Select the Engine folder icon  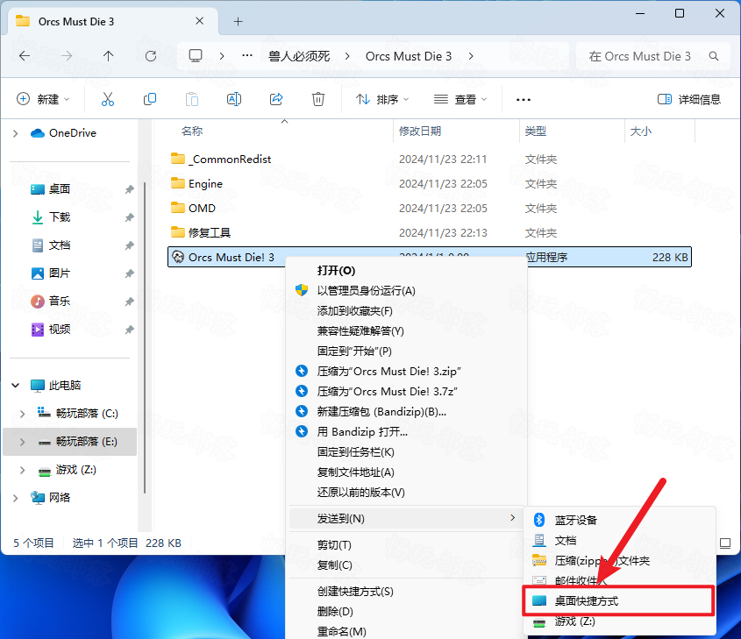178,183
